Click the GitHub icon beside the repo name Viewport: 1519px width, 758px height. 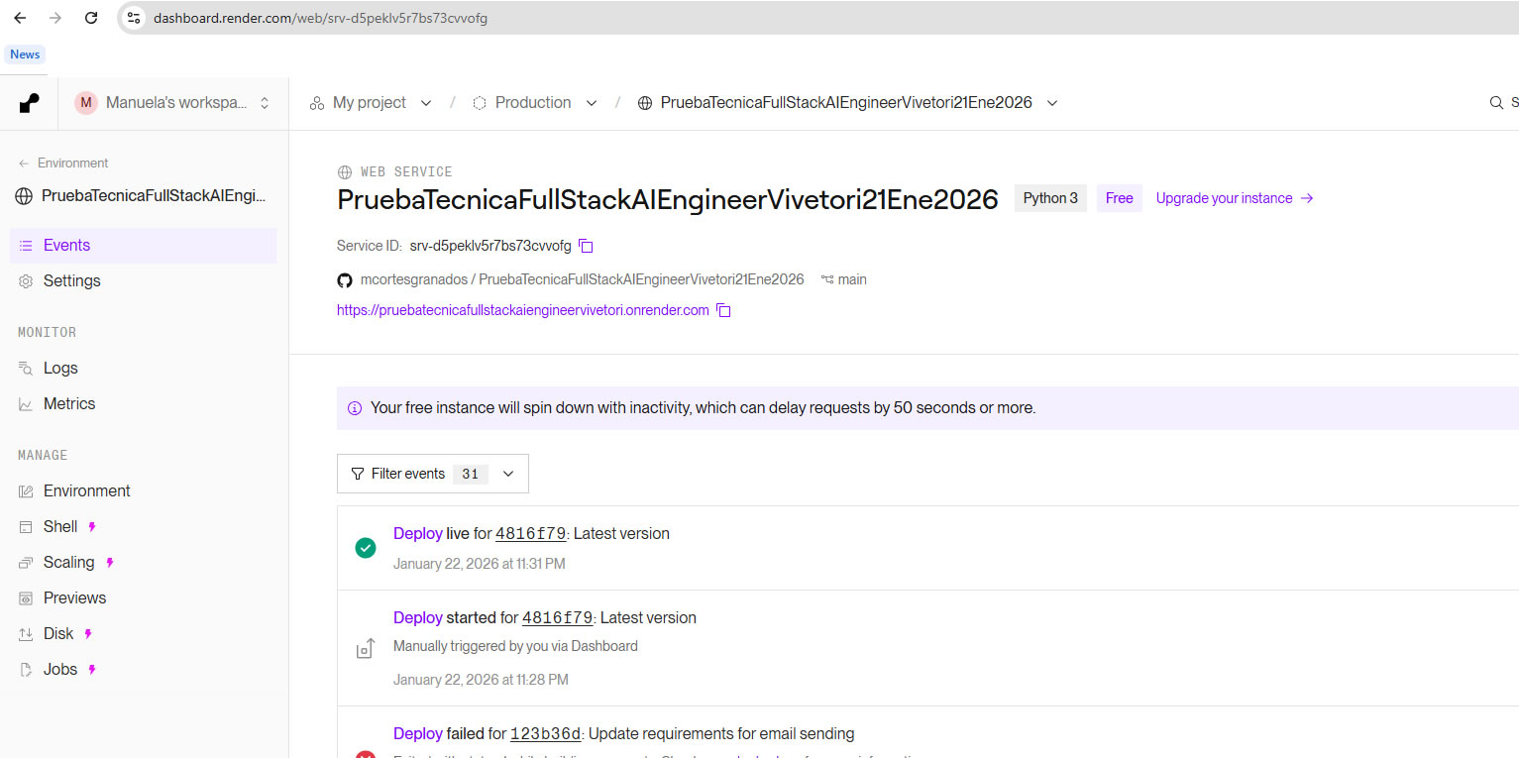(x=345, y=280)
